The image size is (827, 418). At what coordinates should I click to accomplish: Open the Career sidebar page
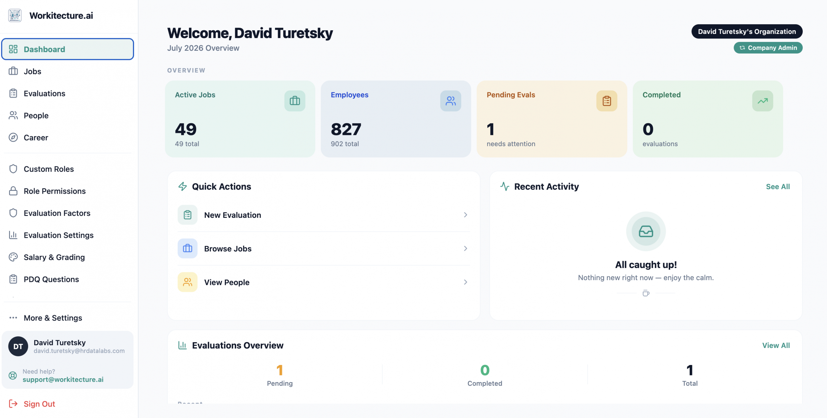tap(68, 138)
